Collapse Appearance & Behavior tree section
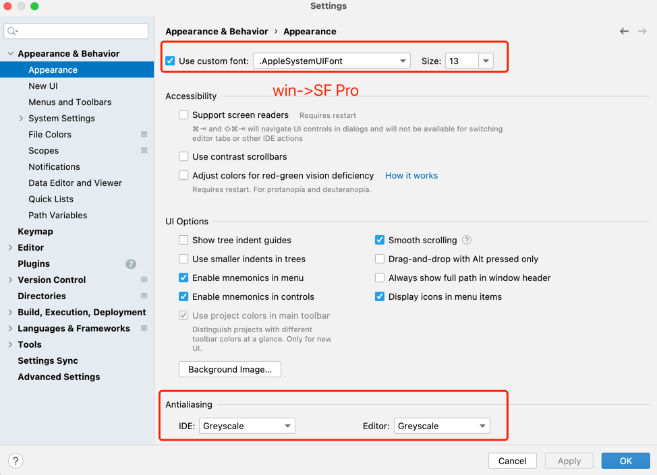This screenshot has height=475, width=657. 11,54
